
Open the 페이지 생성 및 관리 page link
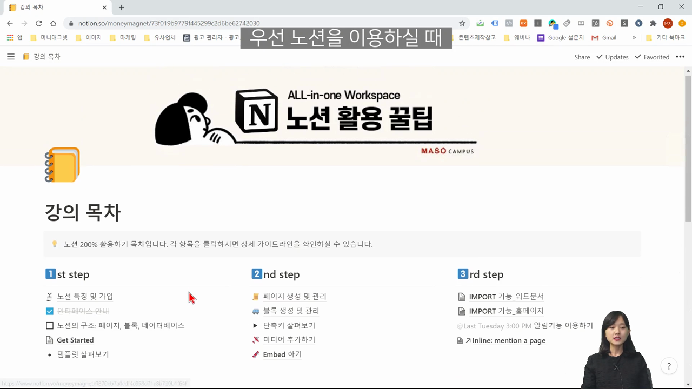coord(295,297)
